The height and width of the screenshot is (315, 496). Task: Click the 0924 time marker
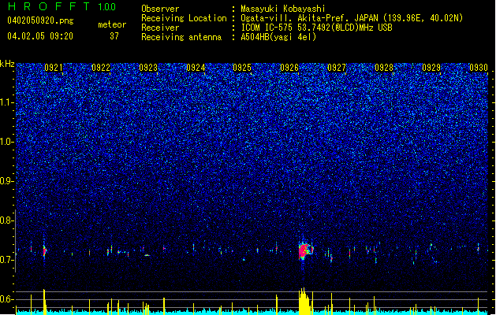pos(196,68)
